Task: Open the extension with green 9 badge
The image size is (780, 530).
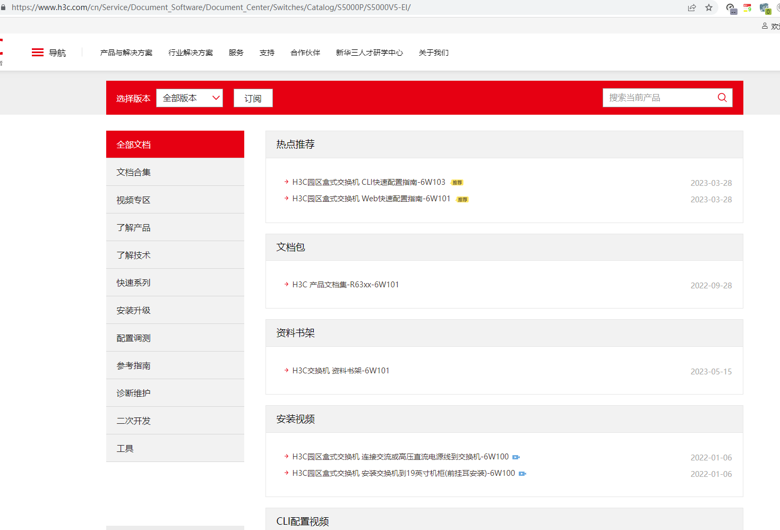Action: point(748,7)
